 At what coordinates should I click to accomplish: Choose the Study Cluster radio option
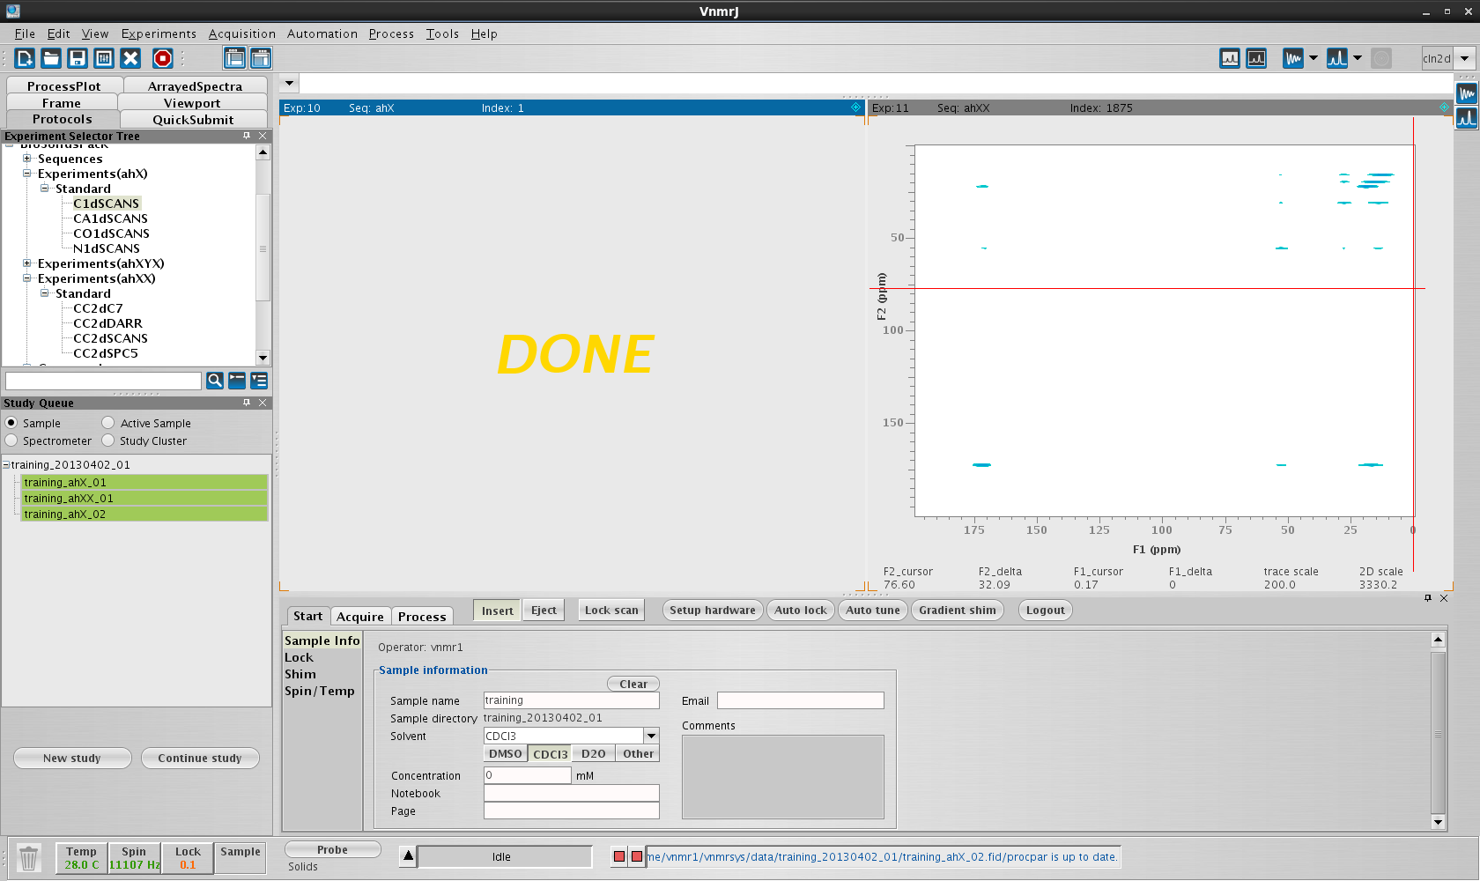(x=108, y=440)
